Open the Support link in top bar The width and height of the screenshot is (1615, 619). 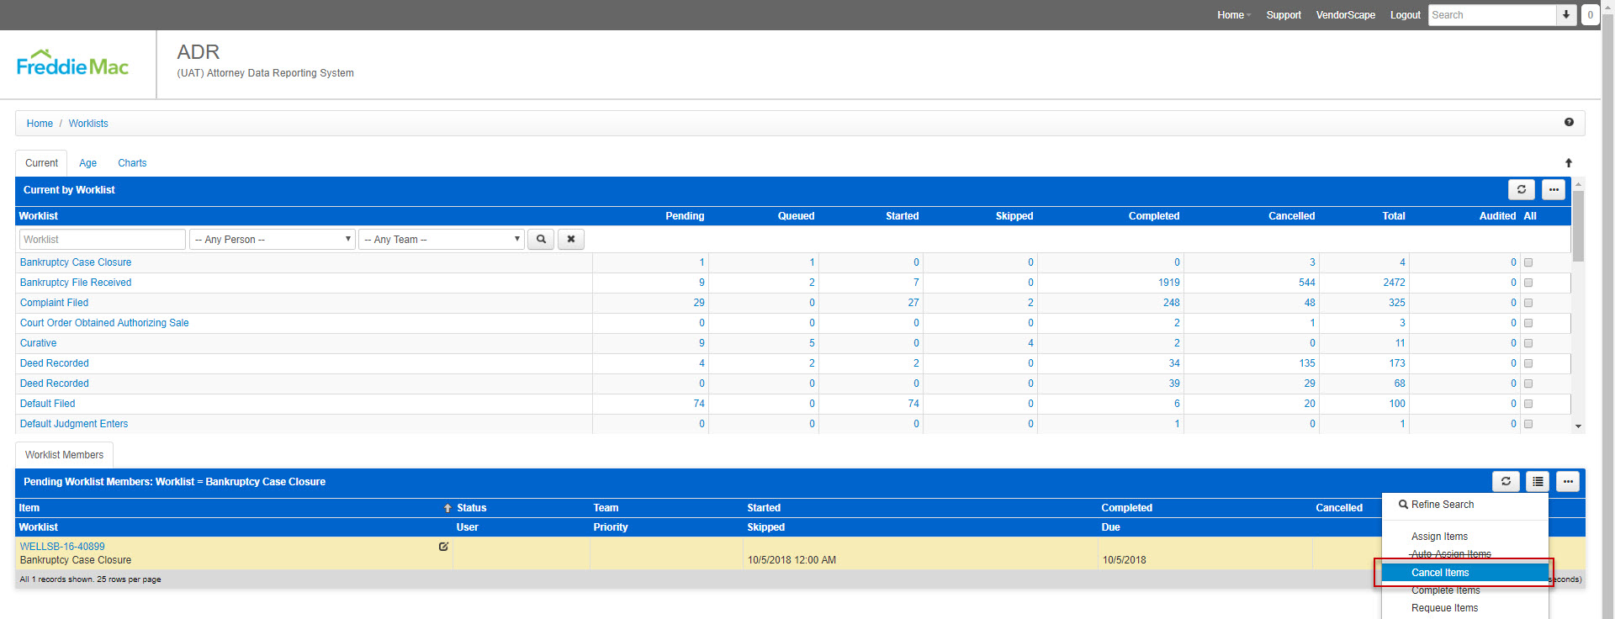(1284, 15)
